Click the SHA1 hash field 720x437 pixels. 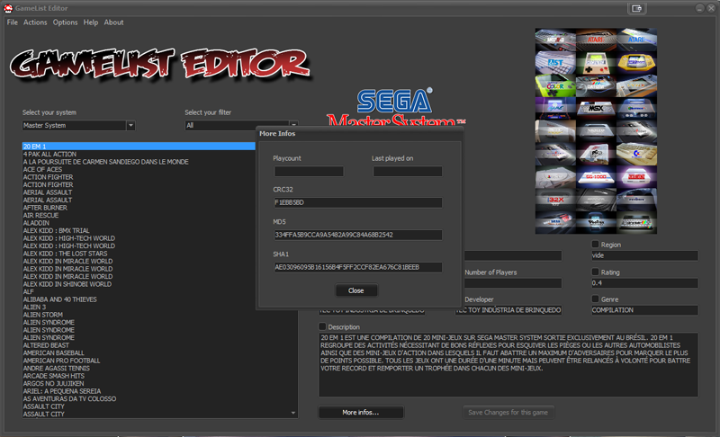pos(358,267)
